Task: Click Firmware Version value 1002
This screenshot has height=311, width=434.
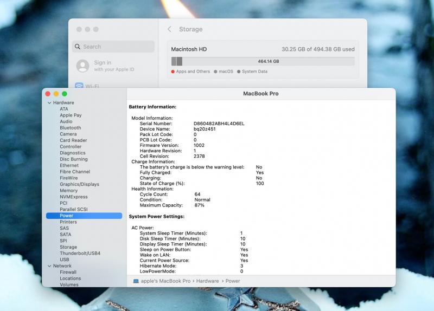Action: click(199, 145)
